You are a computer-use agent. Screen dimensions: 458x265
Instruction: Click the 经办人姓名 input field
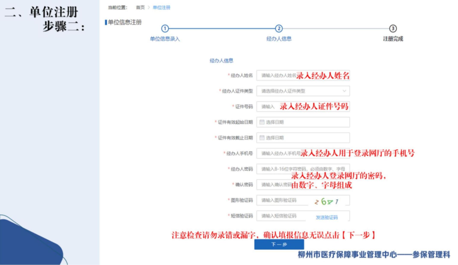(x=278, y=75)
